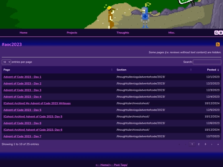Follow the <-- Post Tags/ footer link
Image resolution: width=223 pixels, height=167 pixels.
coord(118,165)
